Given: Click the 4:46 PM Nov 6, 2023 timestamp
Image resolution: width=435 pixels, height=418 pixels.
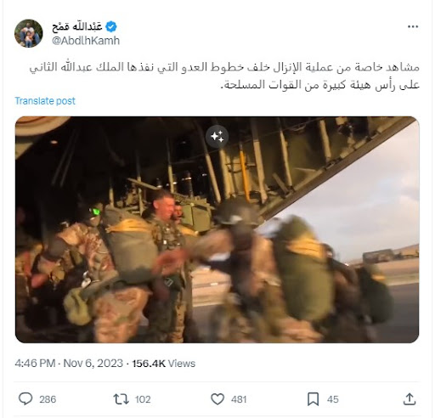Looking at the screenshot, I should pos(69,363).
